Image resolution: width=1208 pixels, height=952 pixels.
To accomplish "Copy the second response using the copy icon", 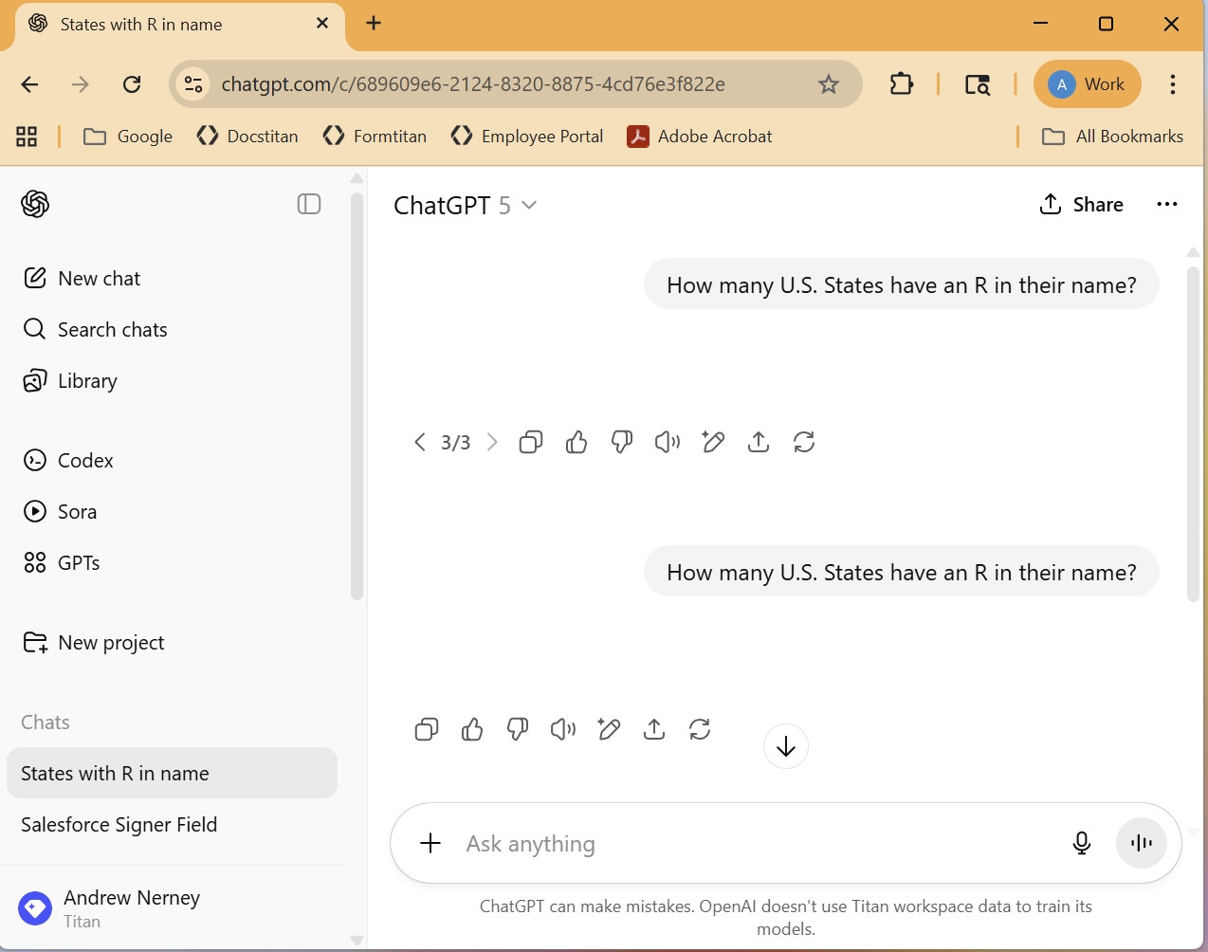I will click(427, 729).
